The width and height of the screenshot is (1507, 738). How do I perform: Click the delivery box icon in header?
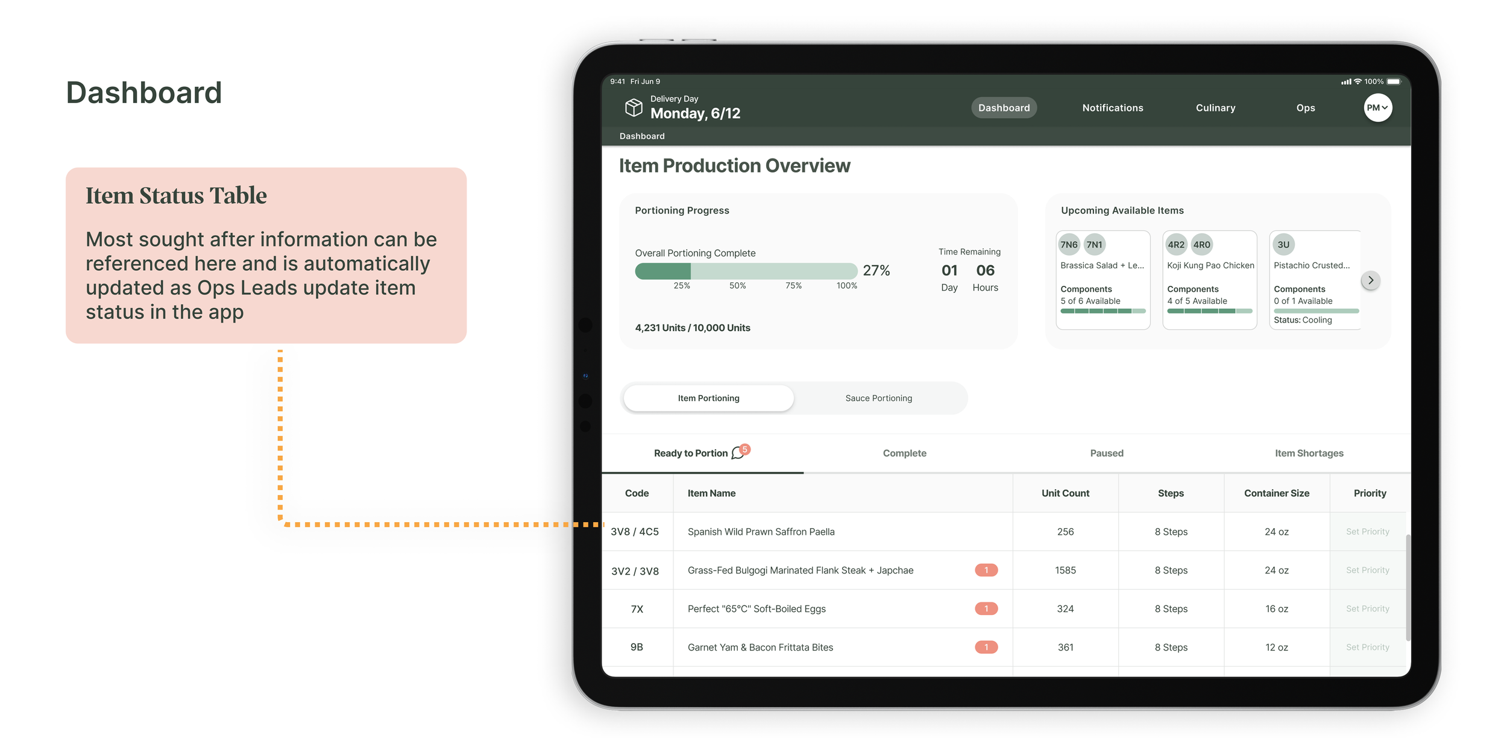(x=633, y=108)
